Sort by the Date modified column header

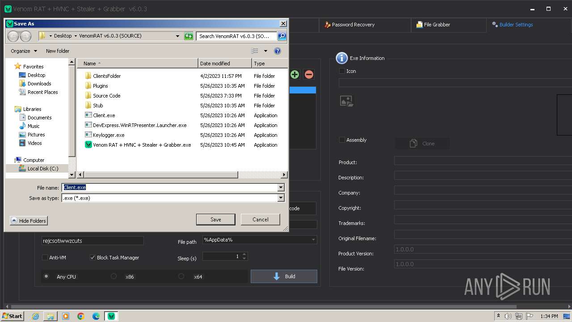pos(225,64)
